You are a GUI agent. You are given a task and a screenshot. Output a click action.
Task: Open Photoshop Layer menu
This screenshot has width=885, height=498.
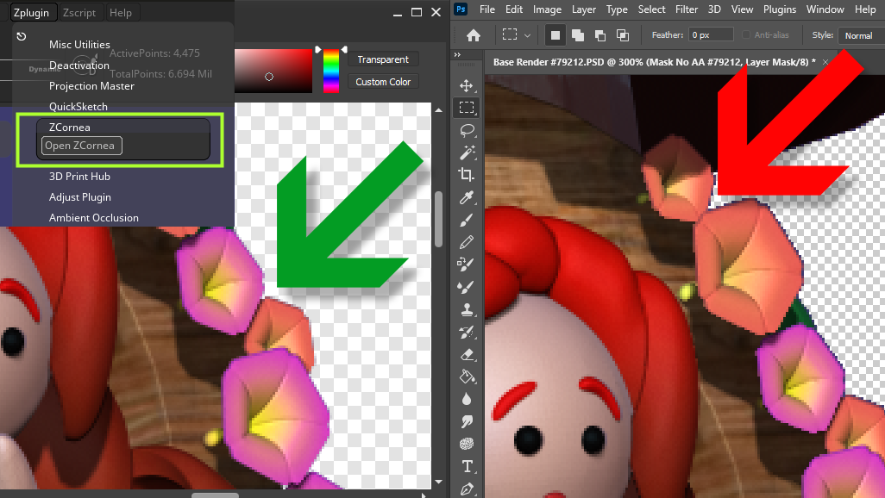[584, 9]
